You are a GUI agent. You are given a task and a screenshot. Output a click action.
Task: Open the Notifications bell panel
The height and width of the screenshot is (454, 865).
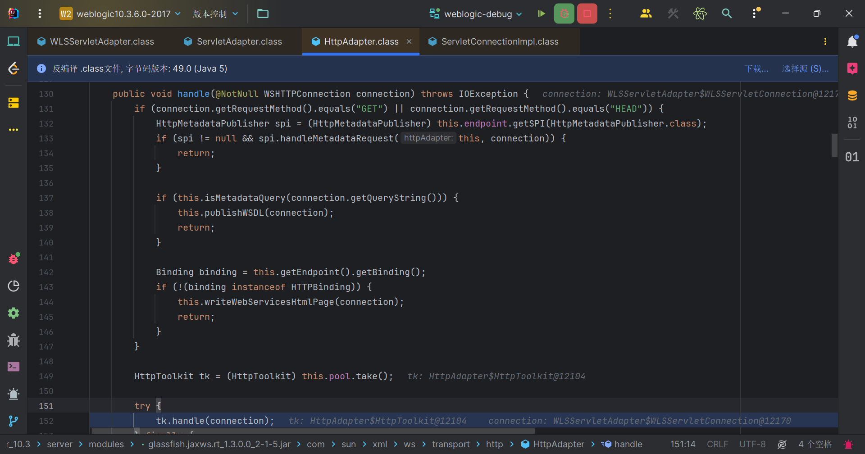tap(852, 41)
